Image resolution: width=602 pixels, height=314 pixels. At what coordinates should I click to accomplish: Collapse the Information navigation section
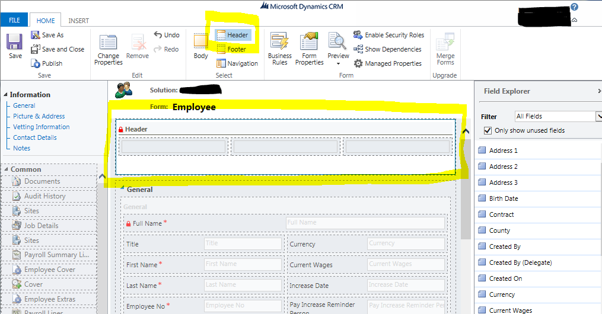5,95
